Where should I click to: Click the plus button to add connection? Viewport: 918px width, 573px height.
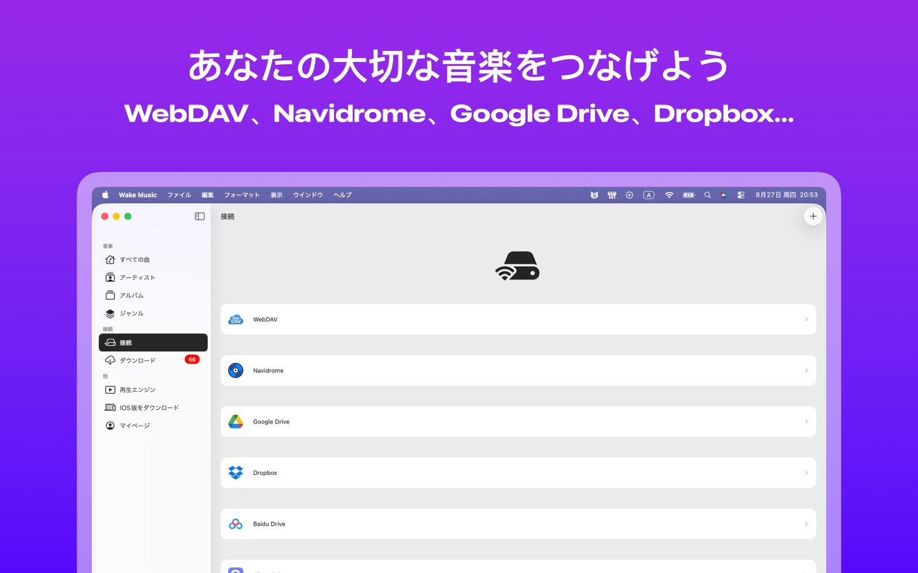click(x=813, y=216)
